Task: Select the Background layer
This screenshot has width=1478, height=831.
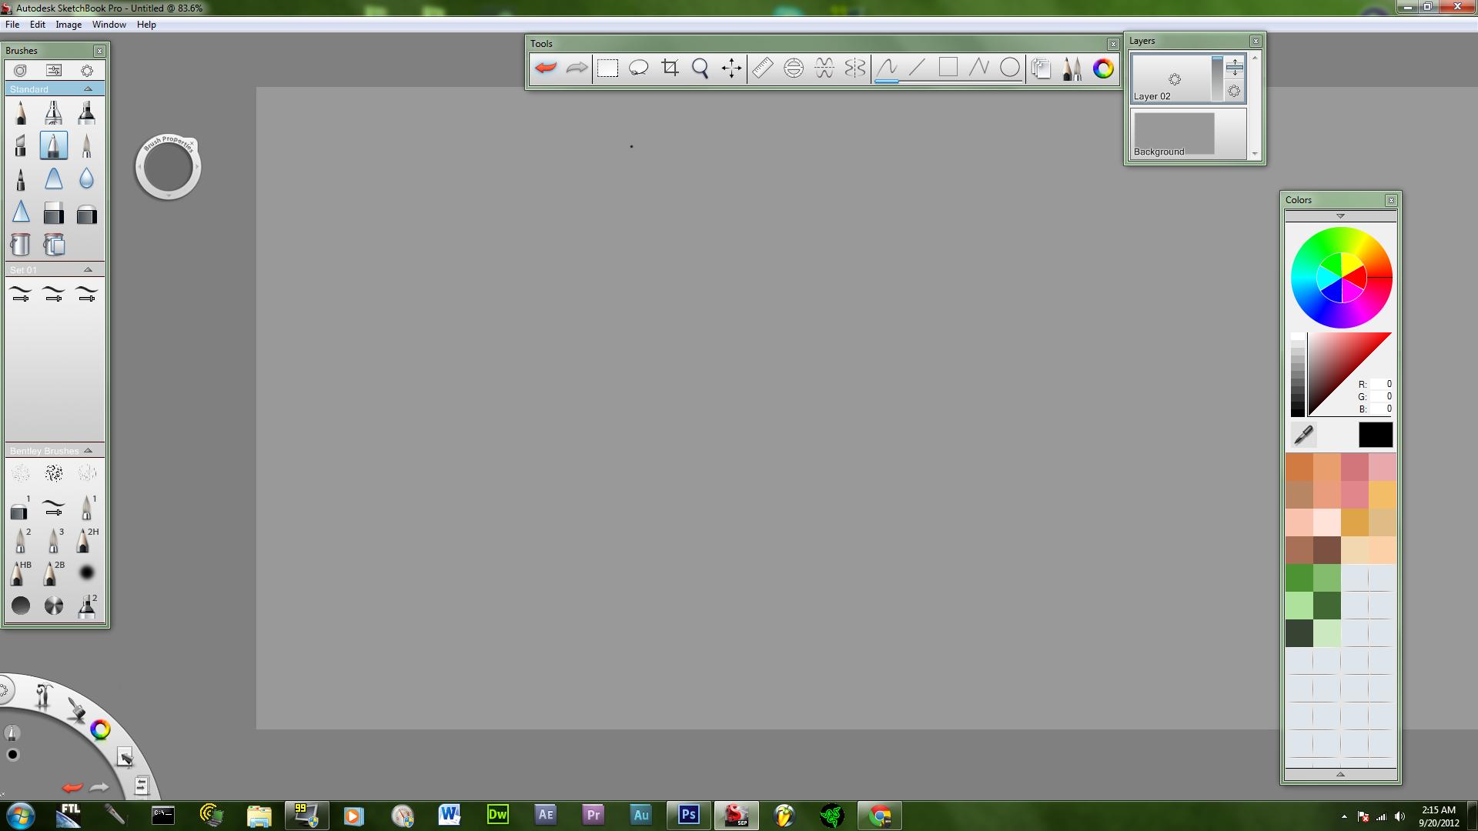Action: [1189, 134]
